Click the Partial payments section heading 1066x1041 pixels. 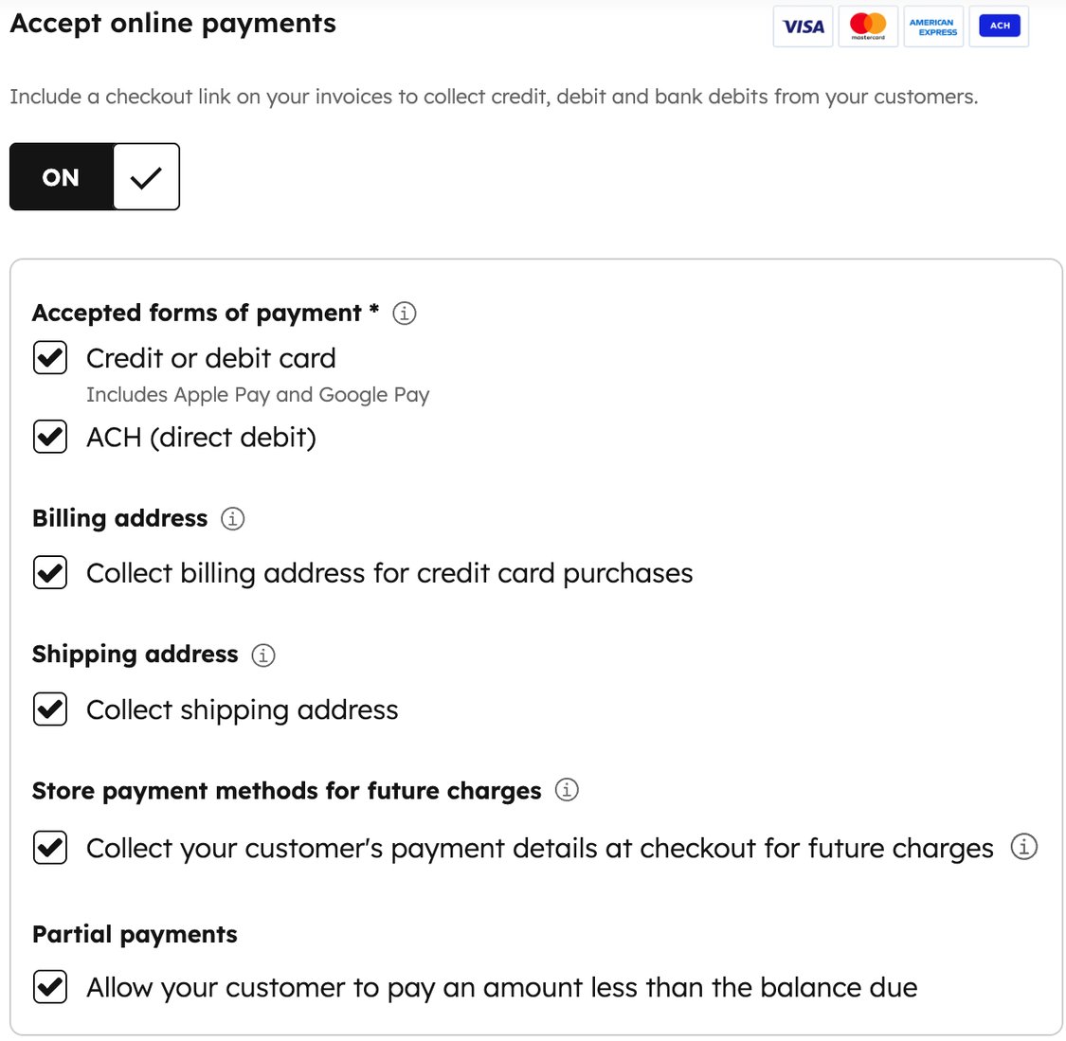pyautogui.click(x=135, y=934)
